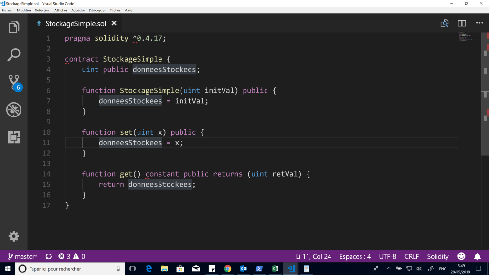Open the Déboguer menu
The width and height of the screenshot is (489, 275).
point(97,11)
